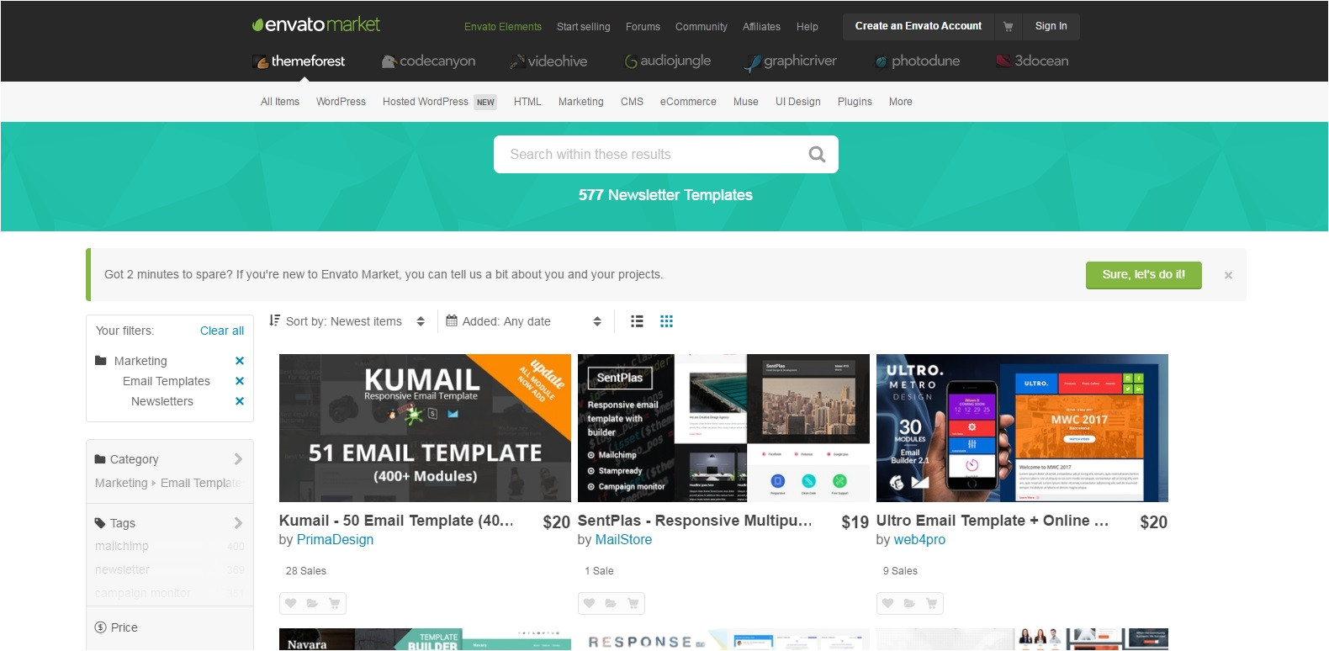Dismiss the survey banner with X
Viewport: 1329px width, 651px height.
coord(1228,275)
